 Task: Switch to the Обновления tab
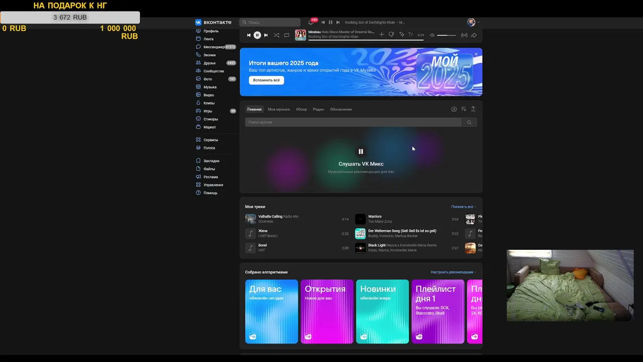pyautogui.click(x=341, y=109)
